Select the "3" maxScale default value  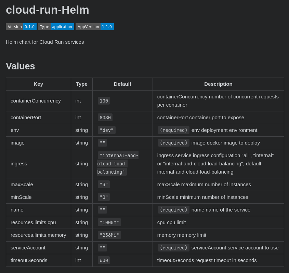(104, 185)
